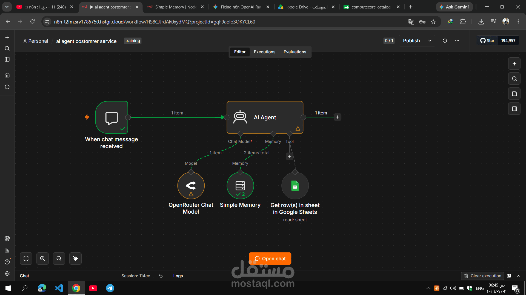Open the node search magnifier on canvas
526x295 pixels.
pos(514,79)
